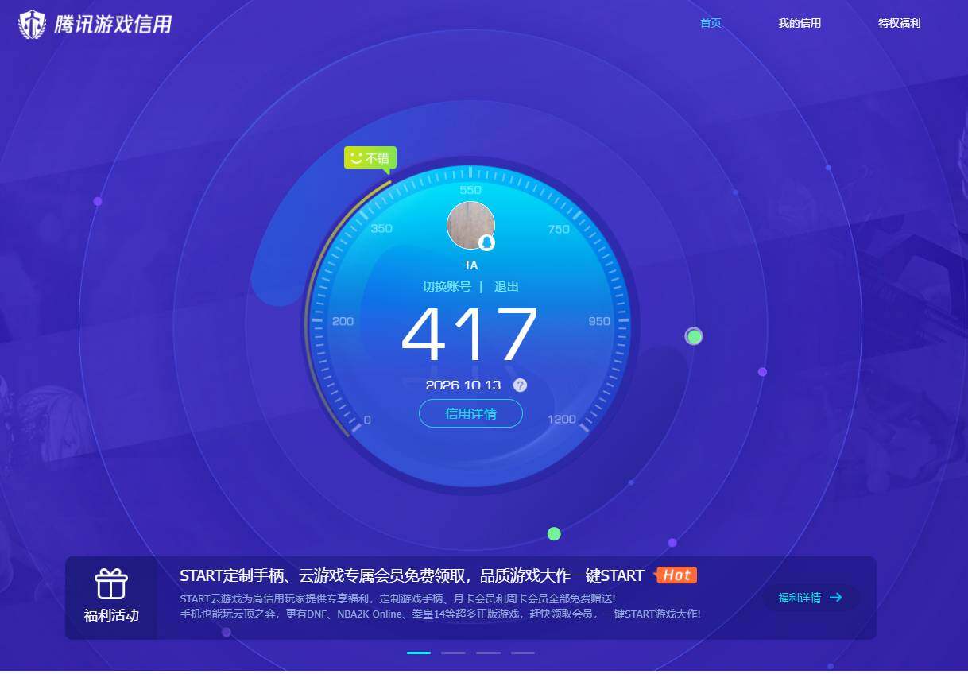The width and height of the screenshot is (968, 674).
Task: Click the green dot below the gauge
Action: (554, 534)
